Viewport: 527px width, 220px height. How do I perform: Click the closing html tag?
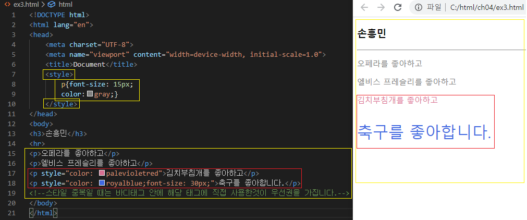pos(43,213)
